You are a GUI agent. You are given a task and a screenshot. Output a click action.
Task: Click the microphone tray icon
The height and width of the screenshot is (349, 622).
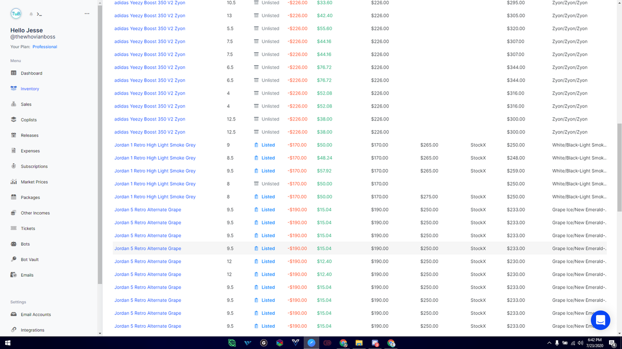557,343
